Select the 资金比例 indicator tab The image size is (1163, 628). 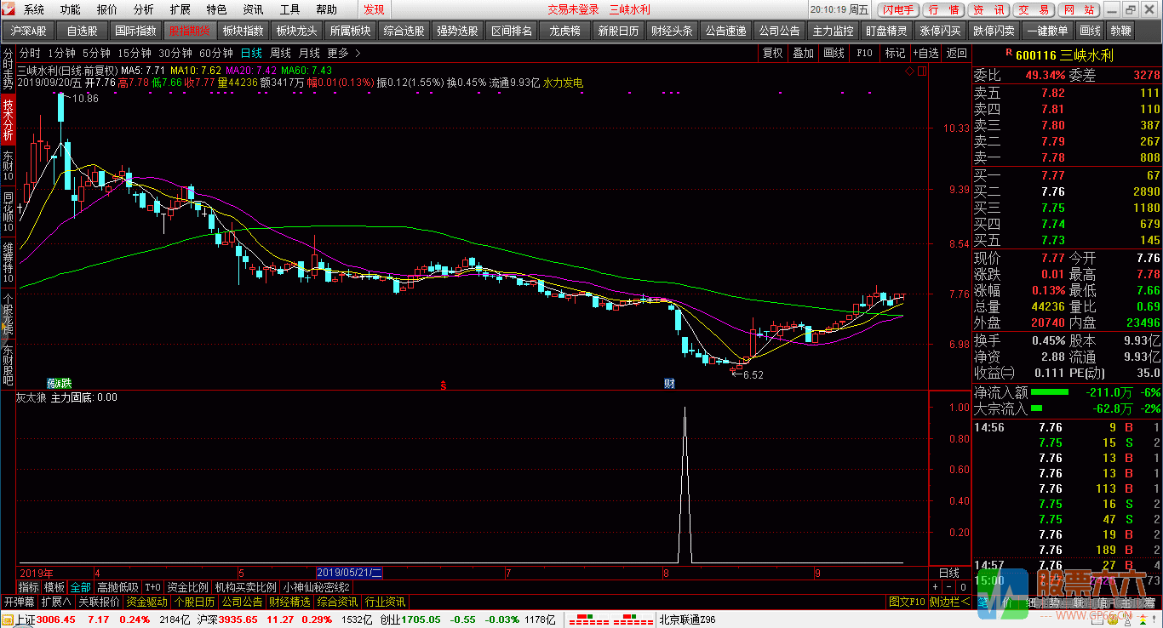(x=187, y=587)
